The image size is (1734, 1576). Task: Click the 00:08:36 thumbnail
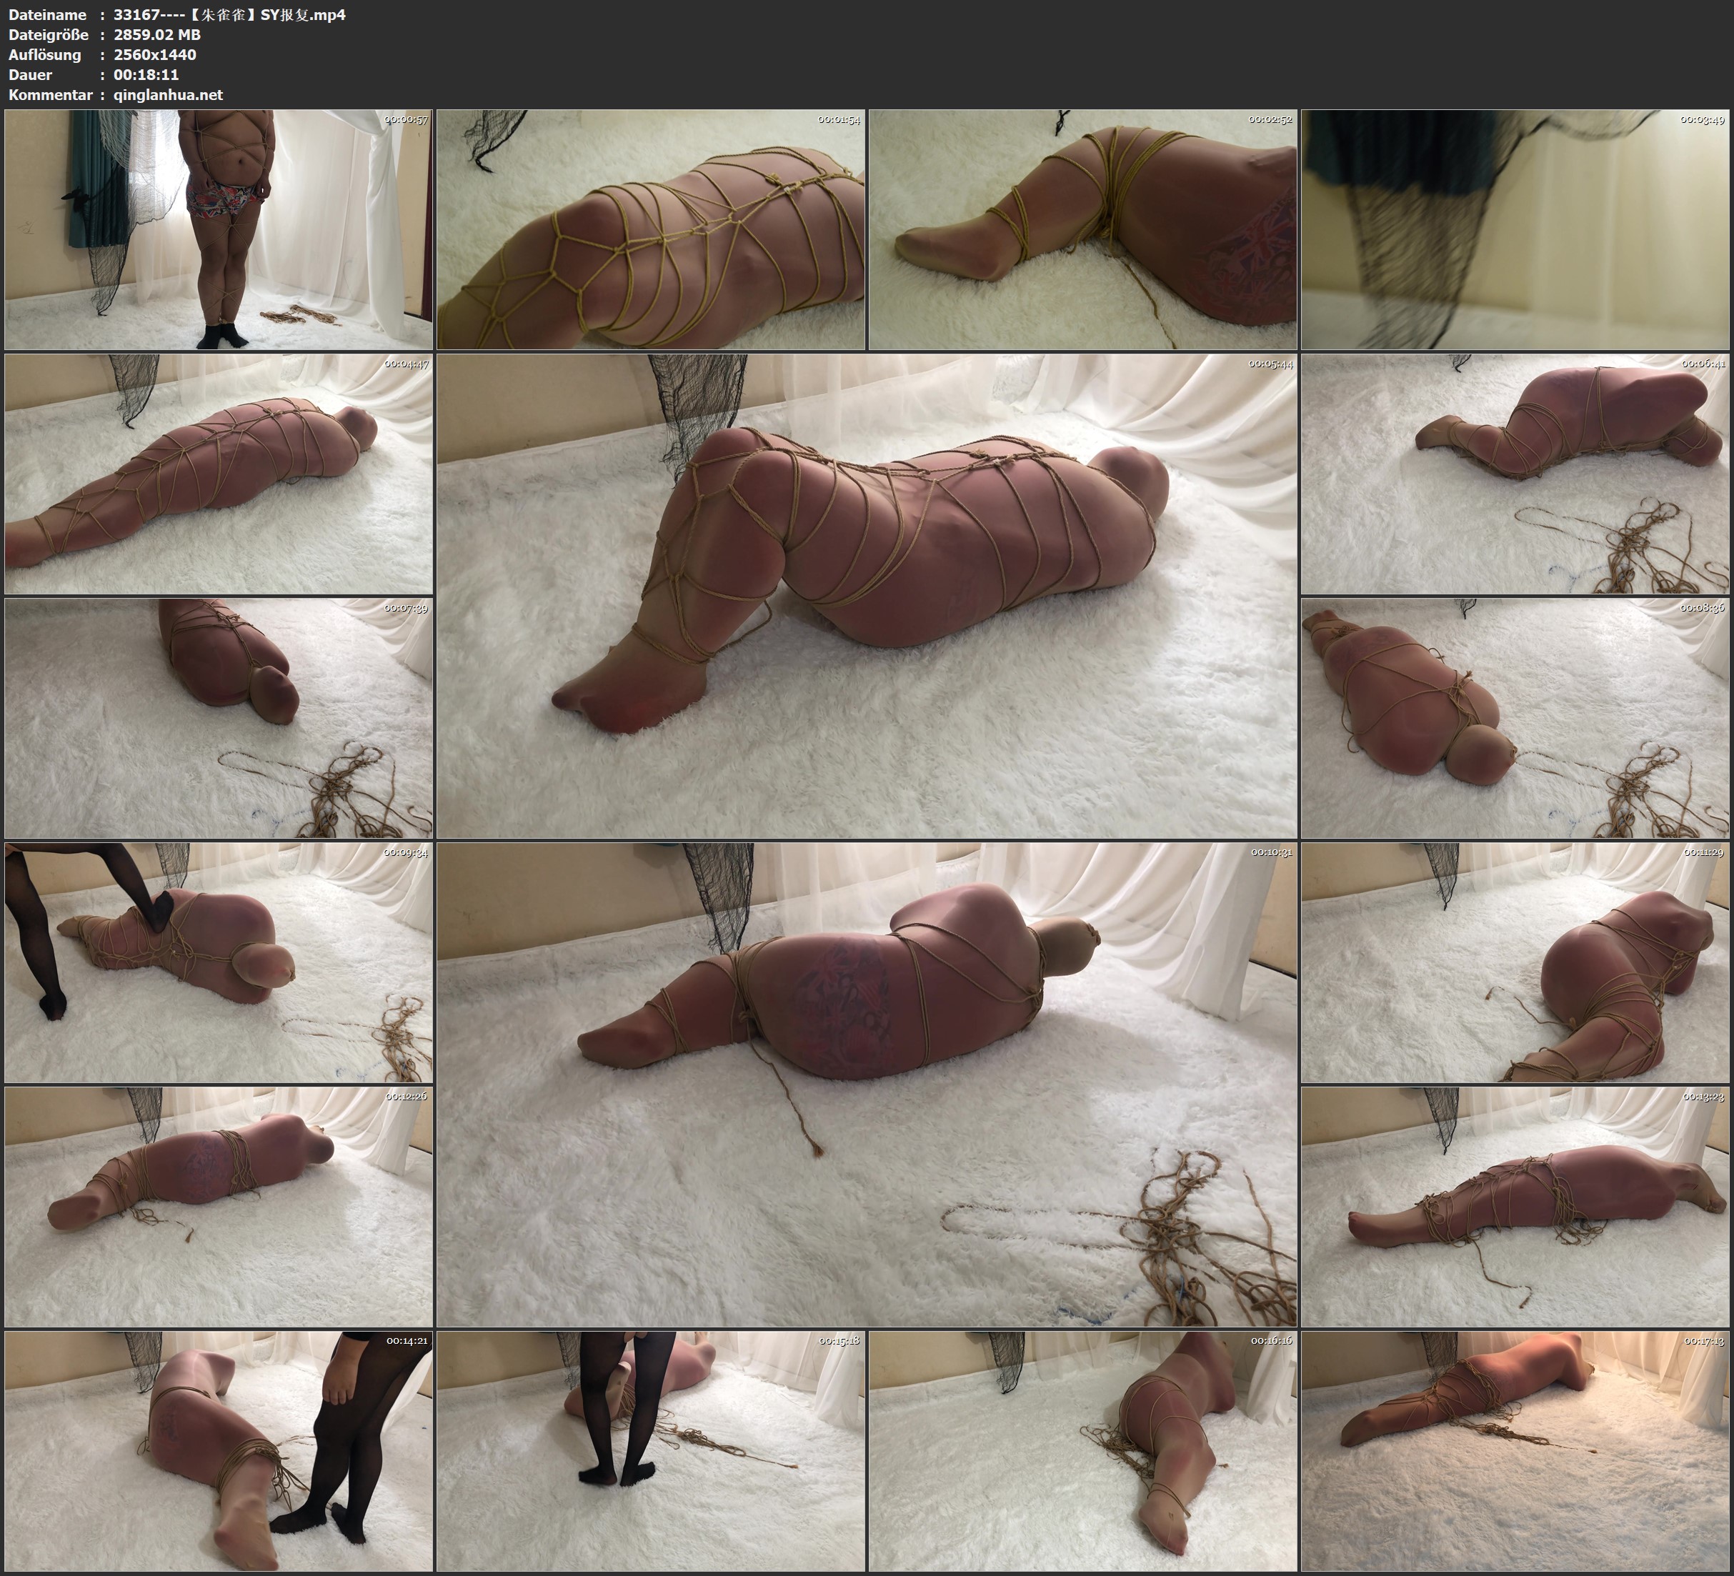tap(1515, 718)
